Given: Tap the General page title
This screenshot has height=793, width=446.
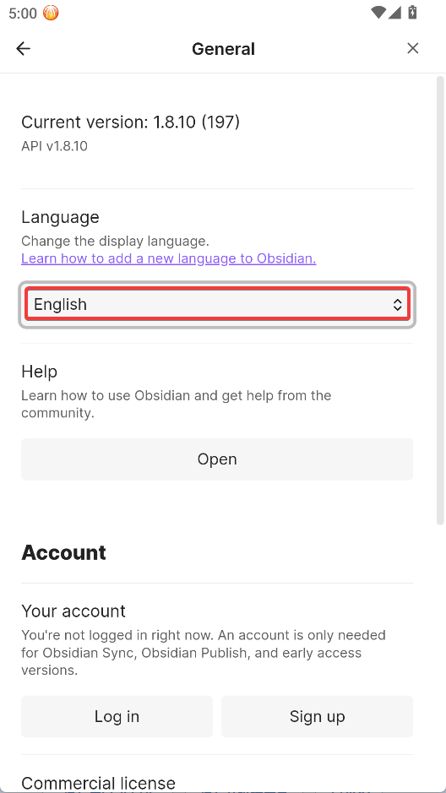Looking at the screenshot, I should 223,49.
